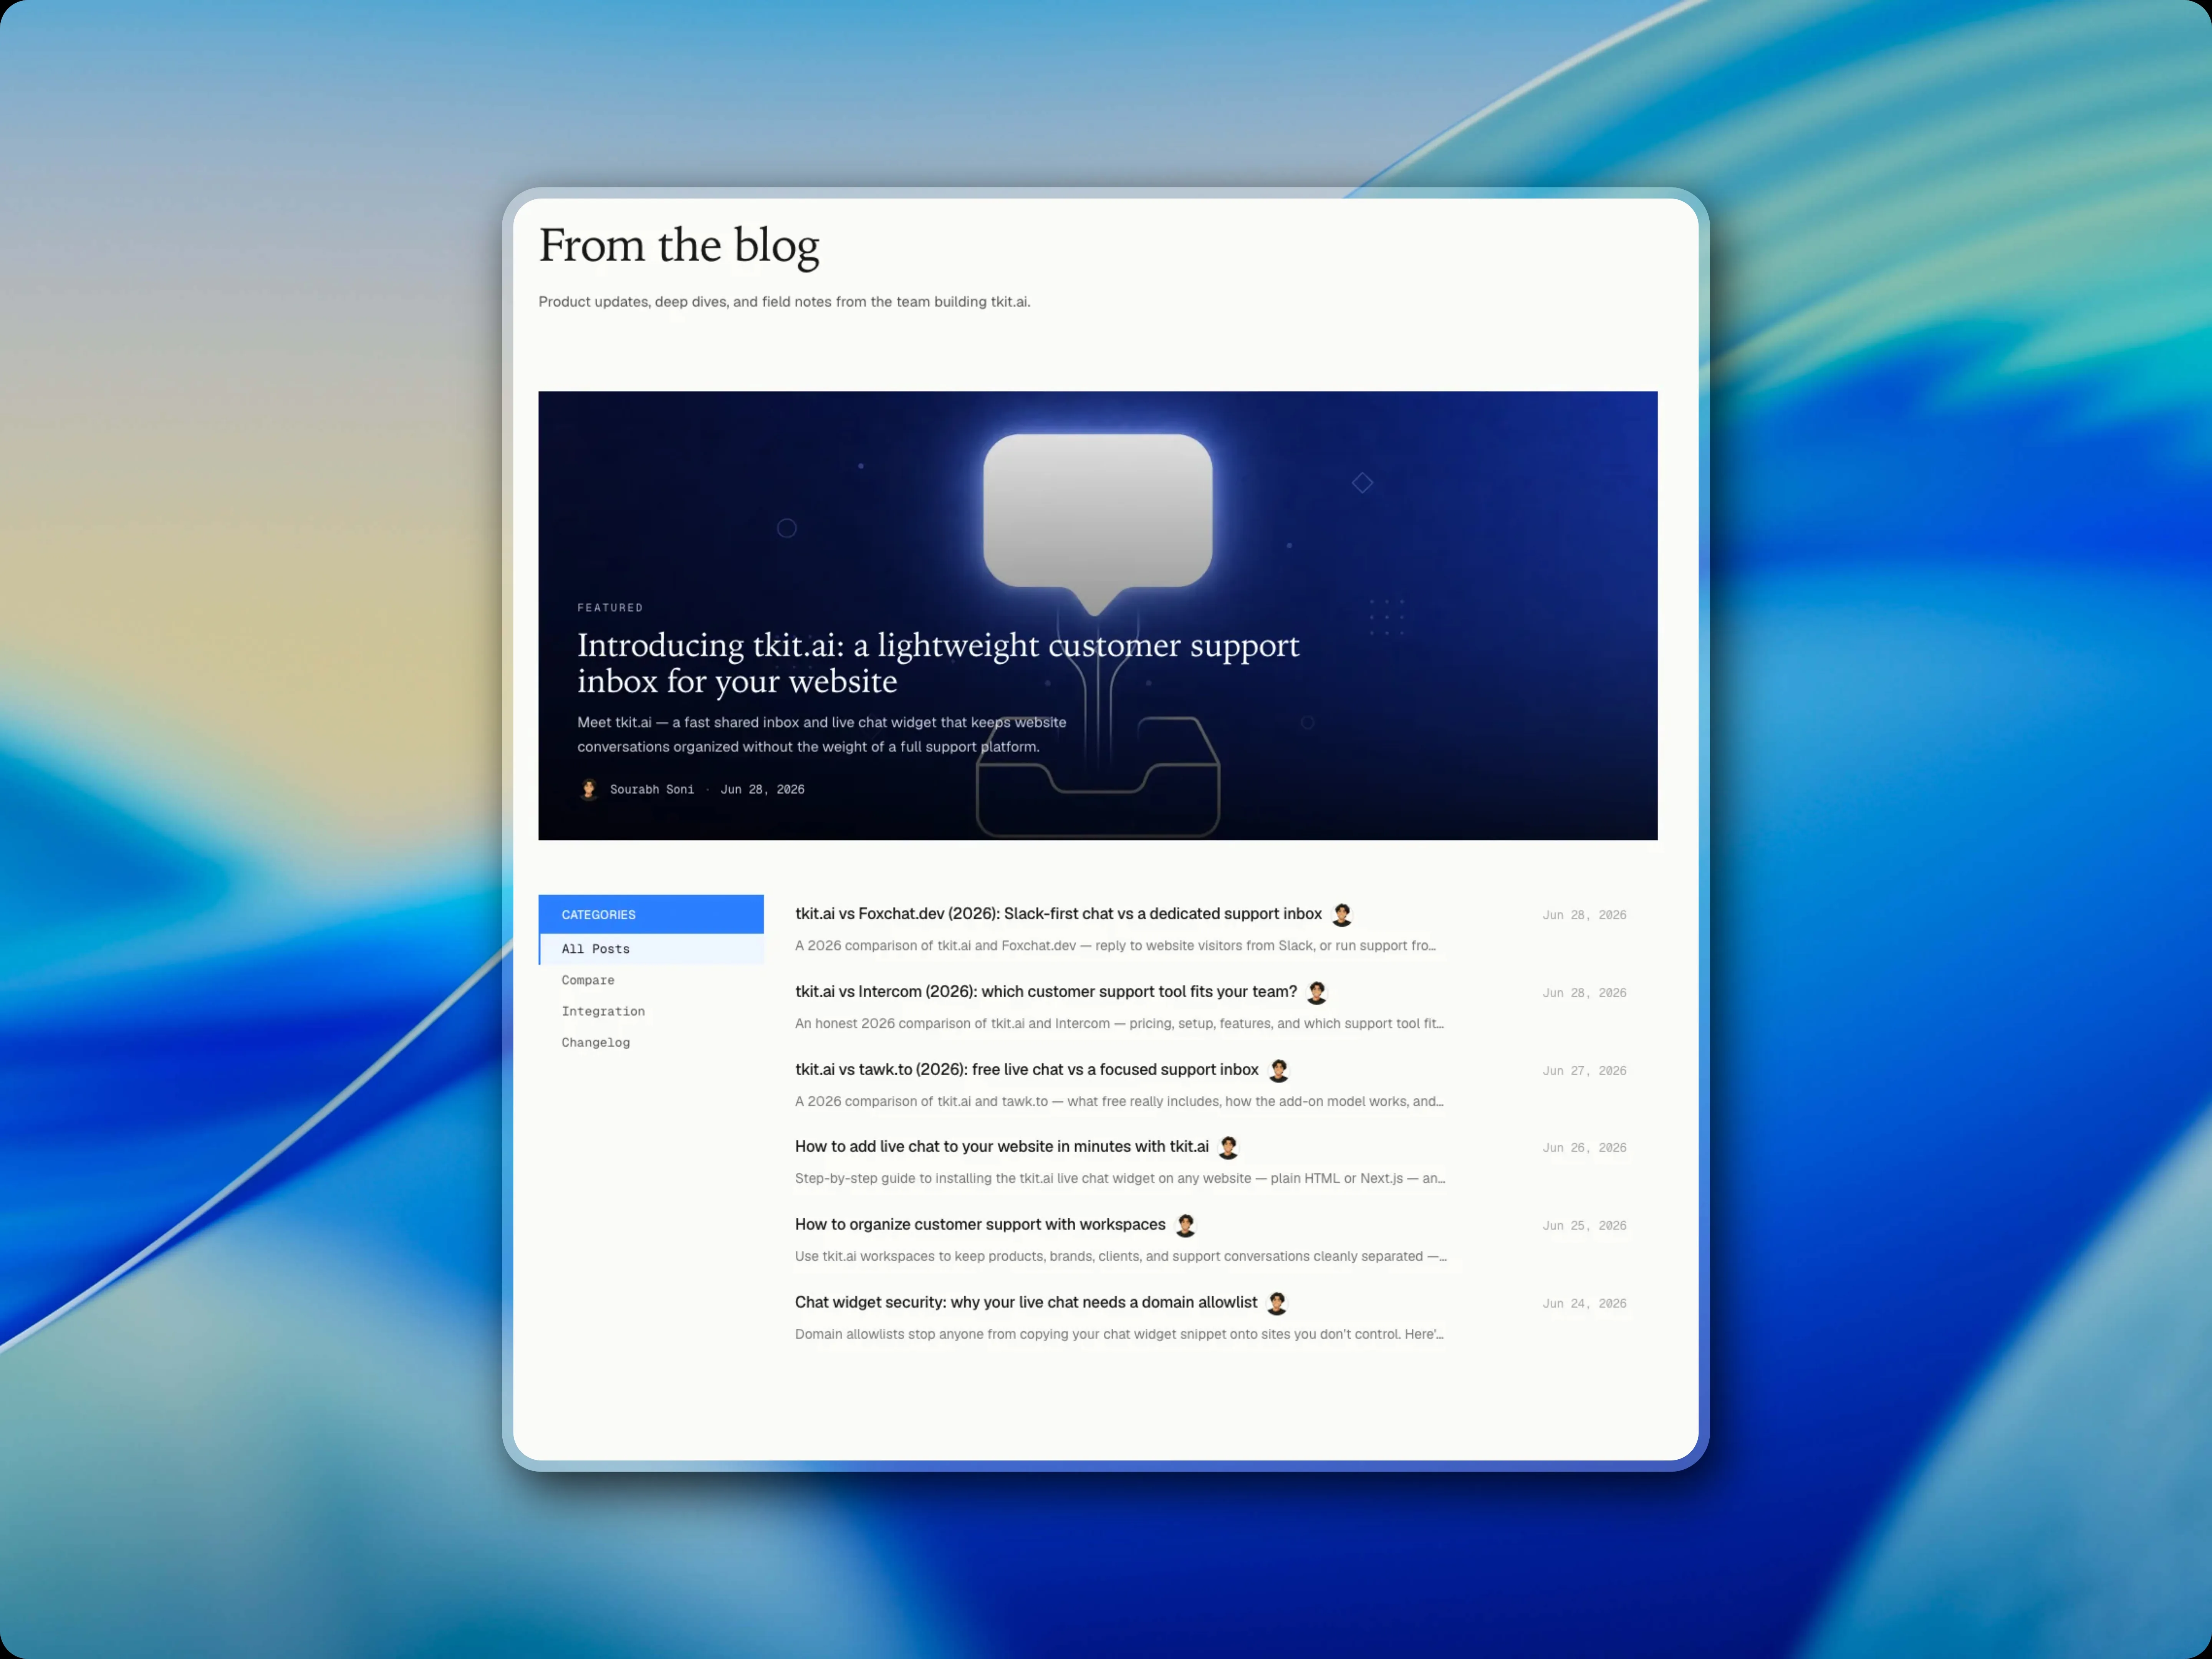Click the author name Sourabh Soni
Image resolution: width=2212 pixels, height=1659 pixels.
tap(652, 789)
